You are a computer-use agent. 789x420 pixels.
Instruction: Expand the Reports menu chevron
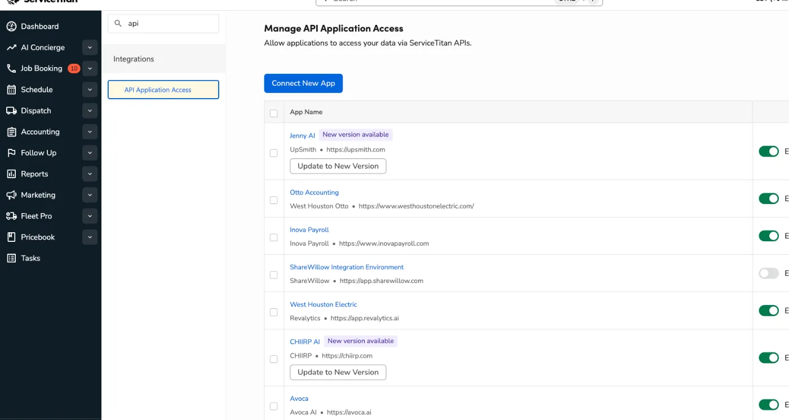[x=90, y=174]
